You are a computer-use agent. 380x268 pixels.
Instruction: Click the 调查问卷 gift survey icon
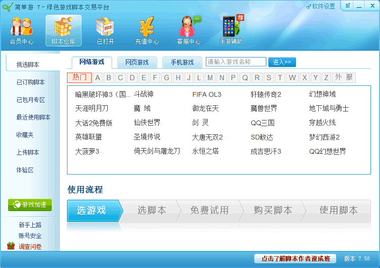11,246
